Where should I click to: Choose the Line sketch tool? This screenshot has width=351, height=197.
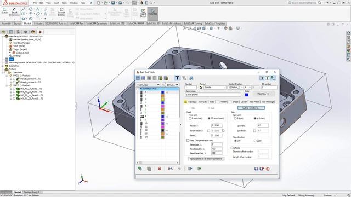23,9
